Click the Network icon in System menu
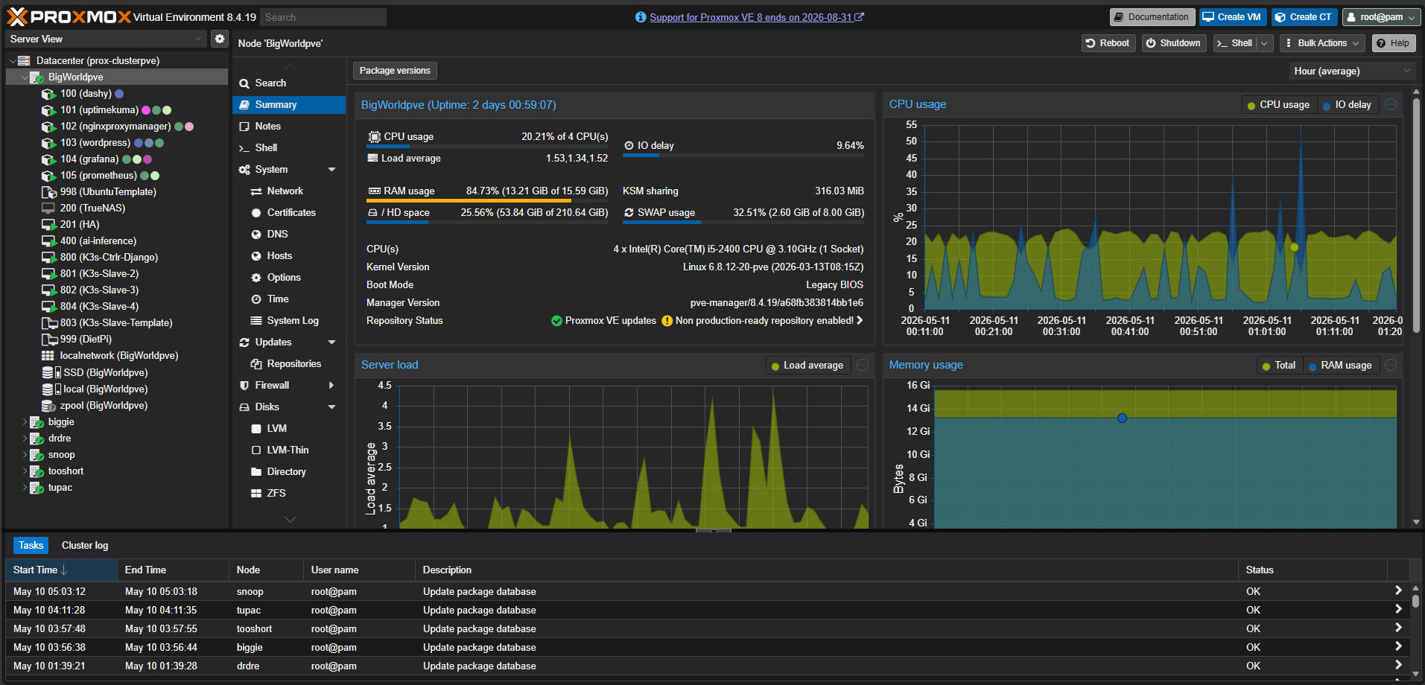The width and height of the screenshot is (1425, 685). coord(256,191)
